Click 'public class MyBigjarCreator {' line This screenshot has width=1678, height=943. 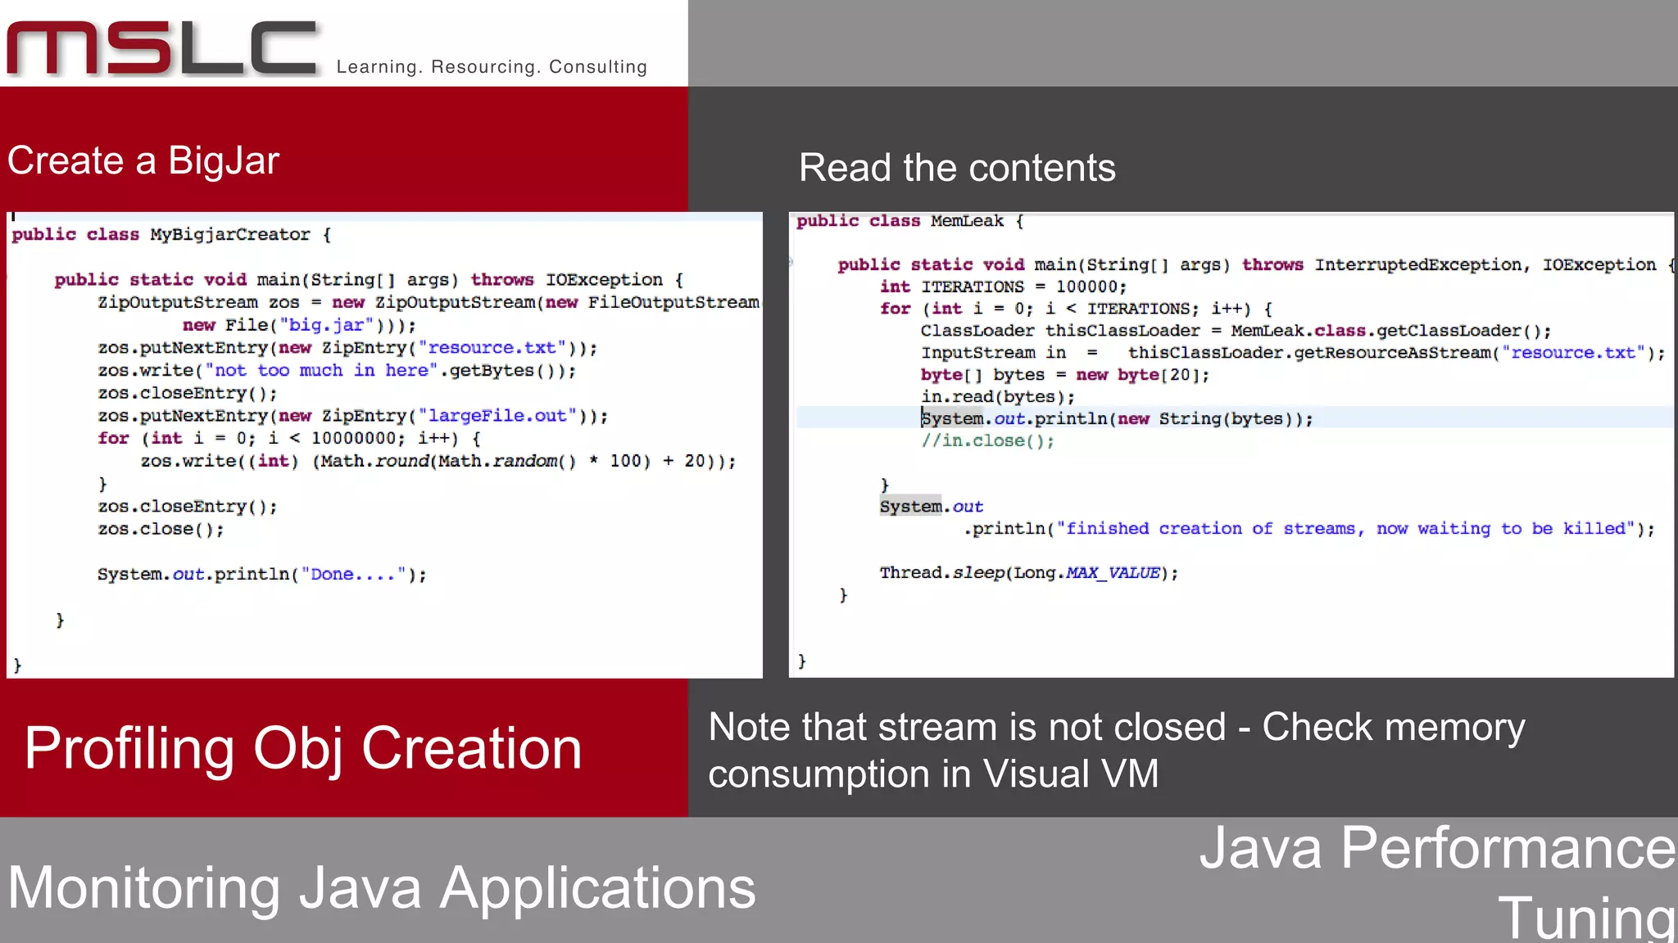pos(171,235)
